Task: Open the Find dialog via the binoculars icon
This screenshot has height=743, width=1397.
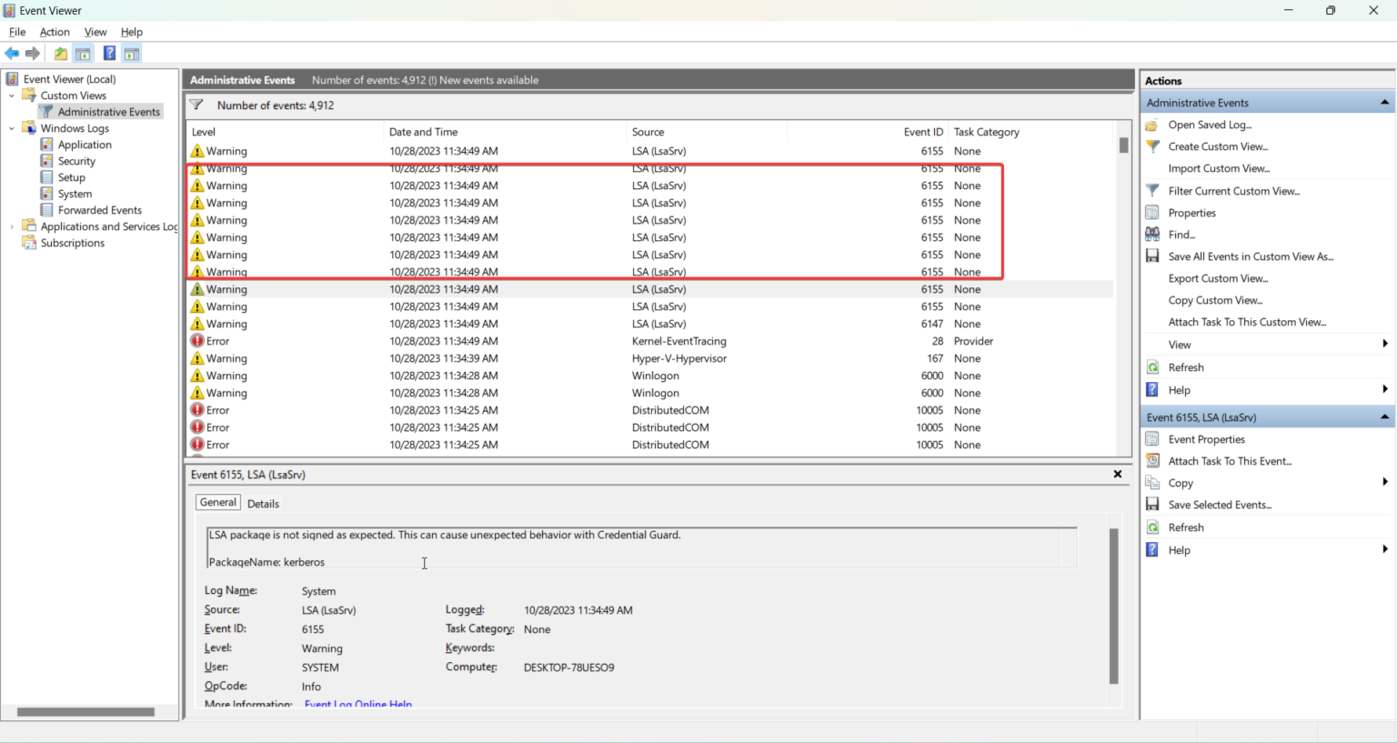Action: [1151, 234]
